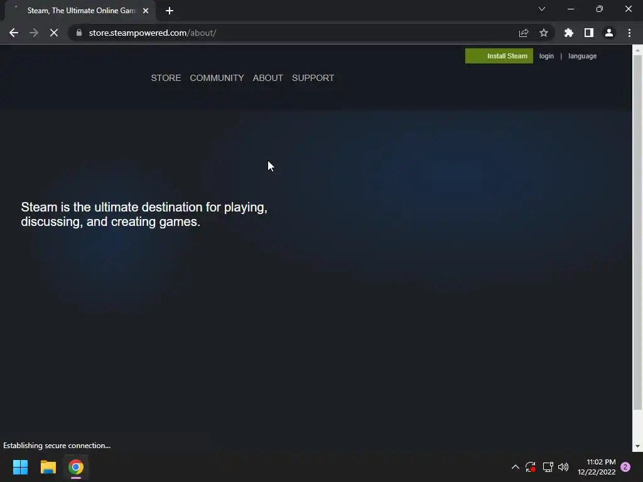Click the 'Steam is the ultimate destination' heading

[144, 215]
